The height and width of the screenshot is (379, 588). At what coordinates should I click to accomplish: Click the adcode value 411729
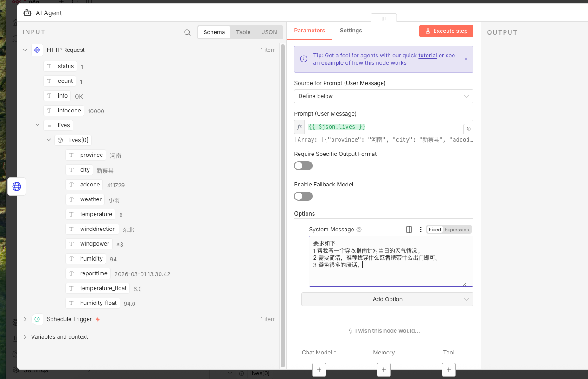pos(116,185)
